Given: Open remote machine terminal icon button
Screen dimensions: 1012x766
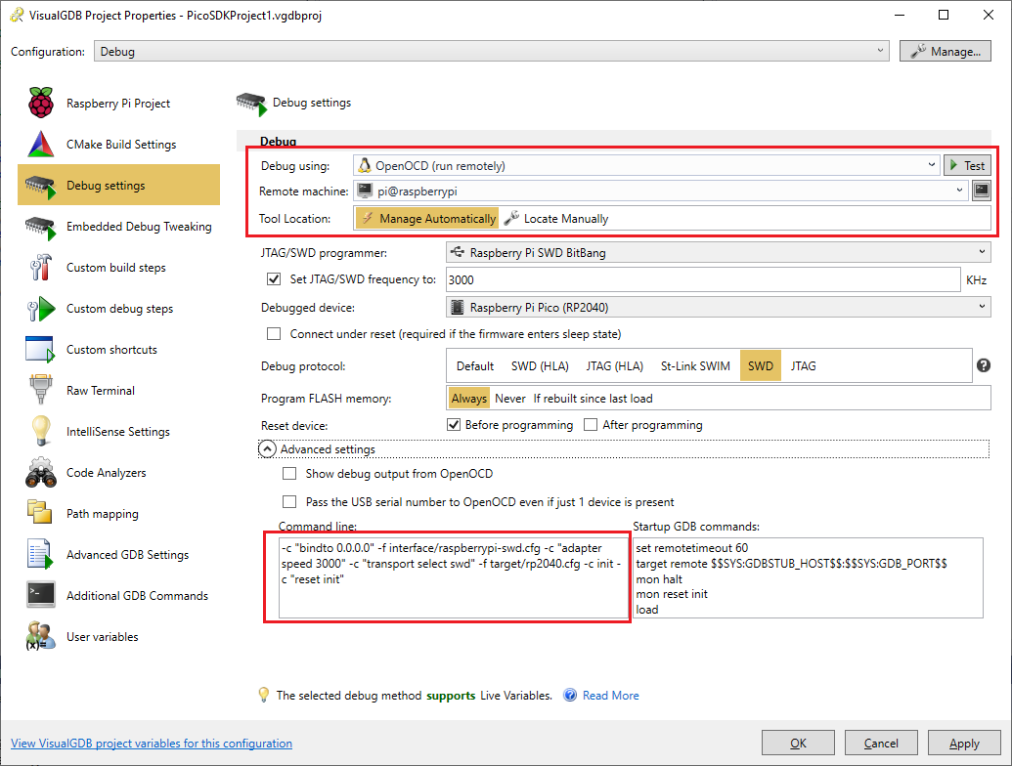Looking at the screenshot, I should point(981,191).
